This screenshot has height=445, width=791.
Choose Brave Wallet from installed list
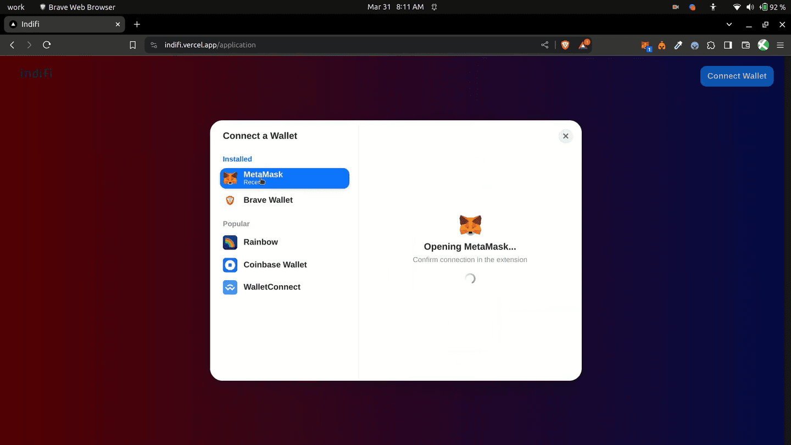point(285,200)
